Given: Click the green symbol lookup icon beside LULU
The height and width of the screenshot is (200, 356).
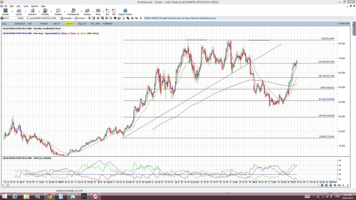Looking at the screenshot, I should pyautogui.click(x=2, y=18).
